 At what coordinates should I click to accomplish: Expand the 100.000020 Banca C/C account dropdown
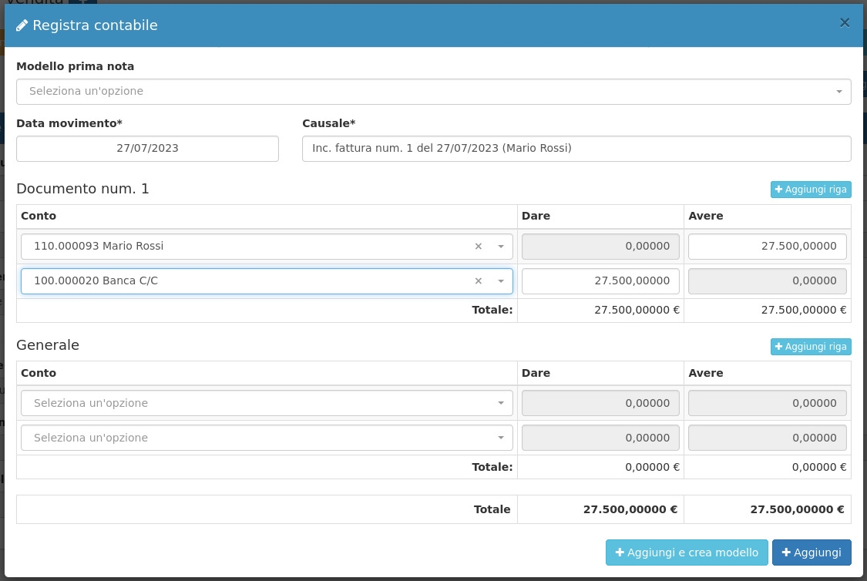coord(500,281)
